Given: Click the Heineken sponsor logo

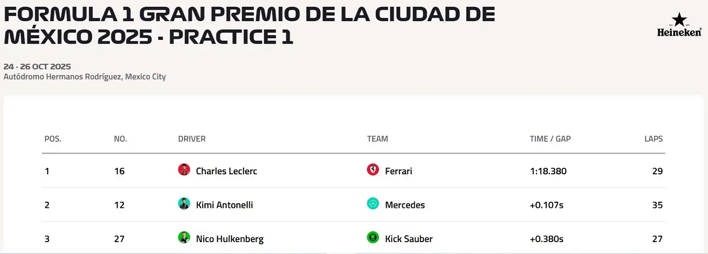Looking at the screenshot, I should [x=679, y=24].
